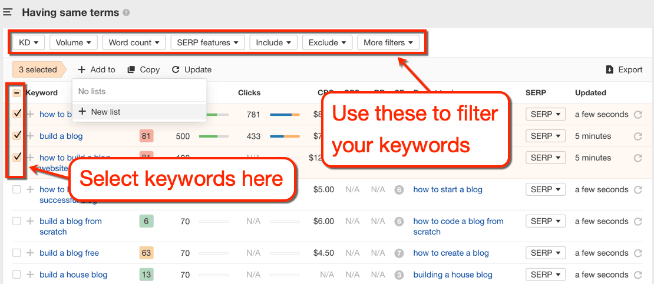Image resolution: width=654 pixels, height=284 pixels.
Task: Click the SF badge 6 in the how to start a blog row
Action: (x=399, y=190)
